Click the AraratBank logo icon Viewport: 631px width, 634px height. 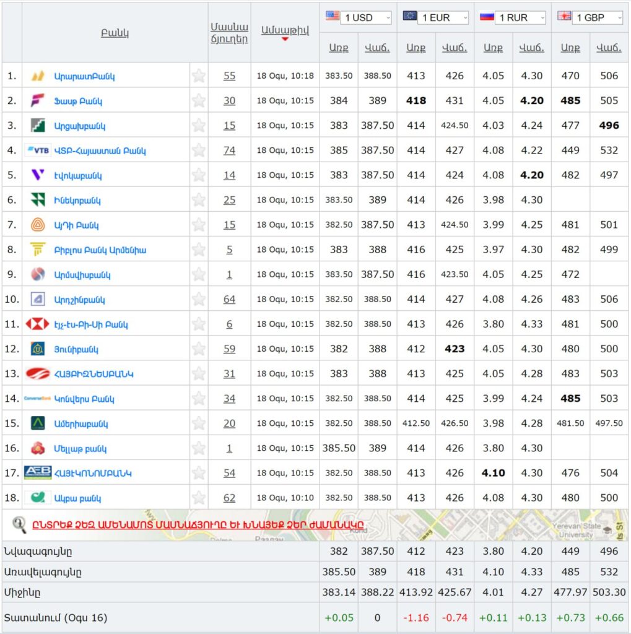coord(38,76)
